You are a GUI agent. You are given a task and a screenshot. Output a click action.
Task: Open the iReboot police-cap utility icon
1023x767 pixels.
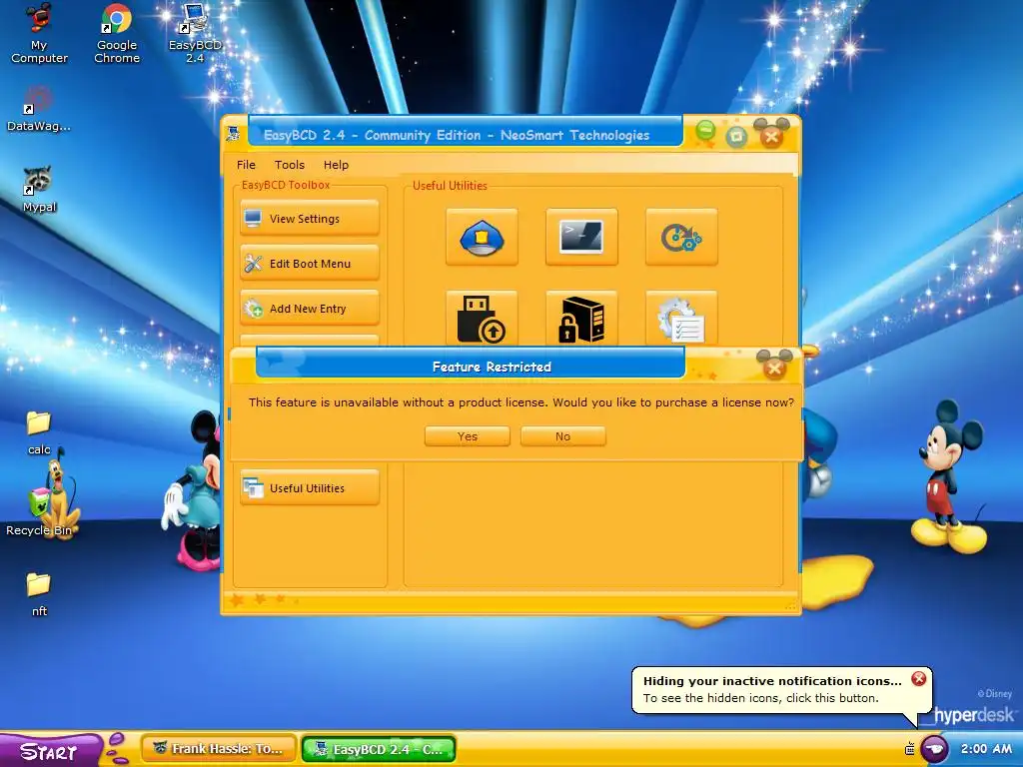(482, 237)
